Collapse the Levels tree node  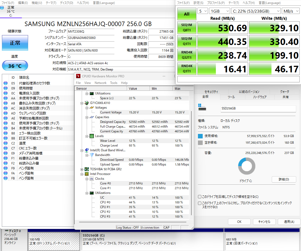[87, 136]
